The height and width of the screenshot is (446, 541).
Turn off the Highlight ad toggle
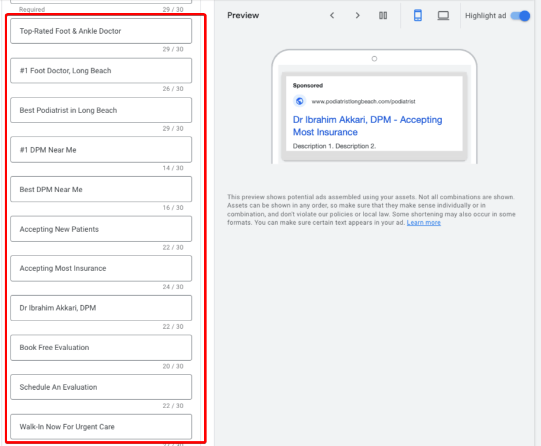point(520,16)
